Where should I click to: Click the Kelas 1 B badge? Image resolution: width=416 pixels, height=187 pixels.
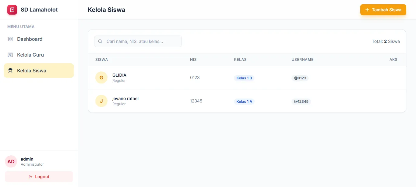[x=244, y=78]
